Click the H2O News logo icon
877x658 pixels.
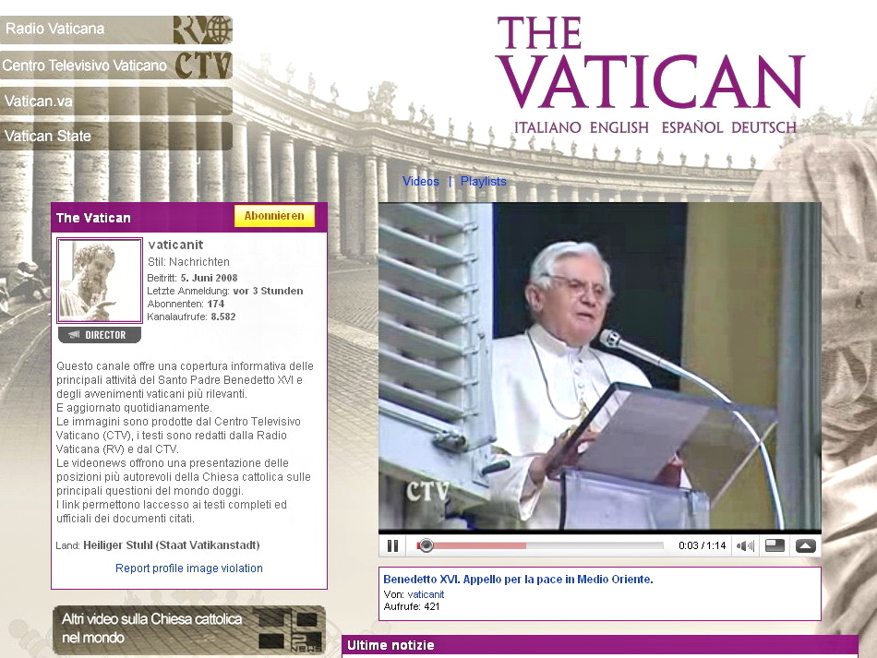coord(290,630)
